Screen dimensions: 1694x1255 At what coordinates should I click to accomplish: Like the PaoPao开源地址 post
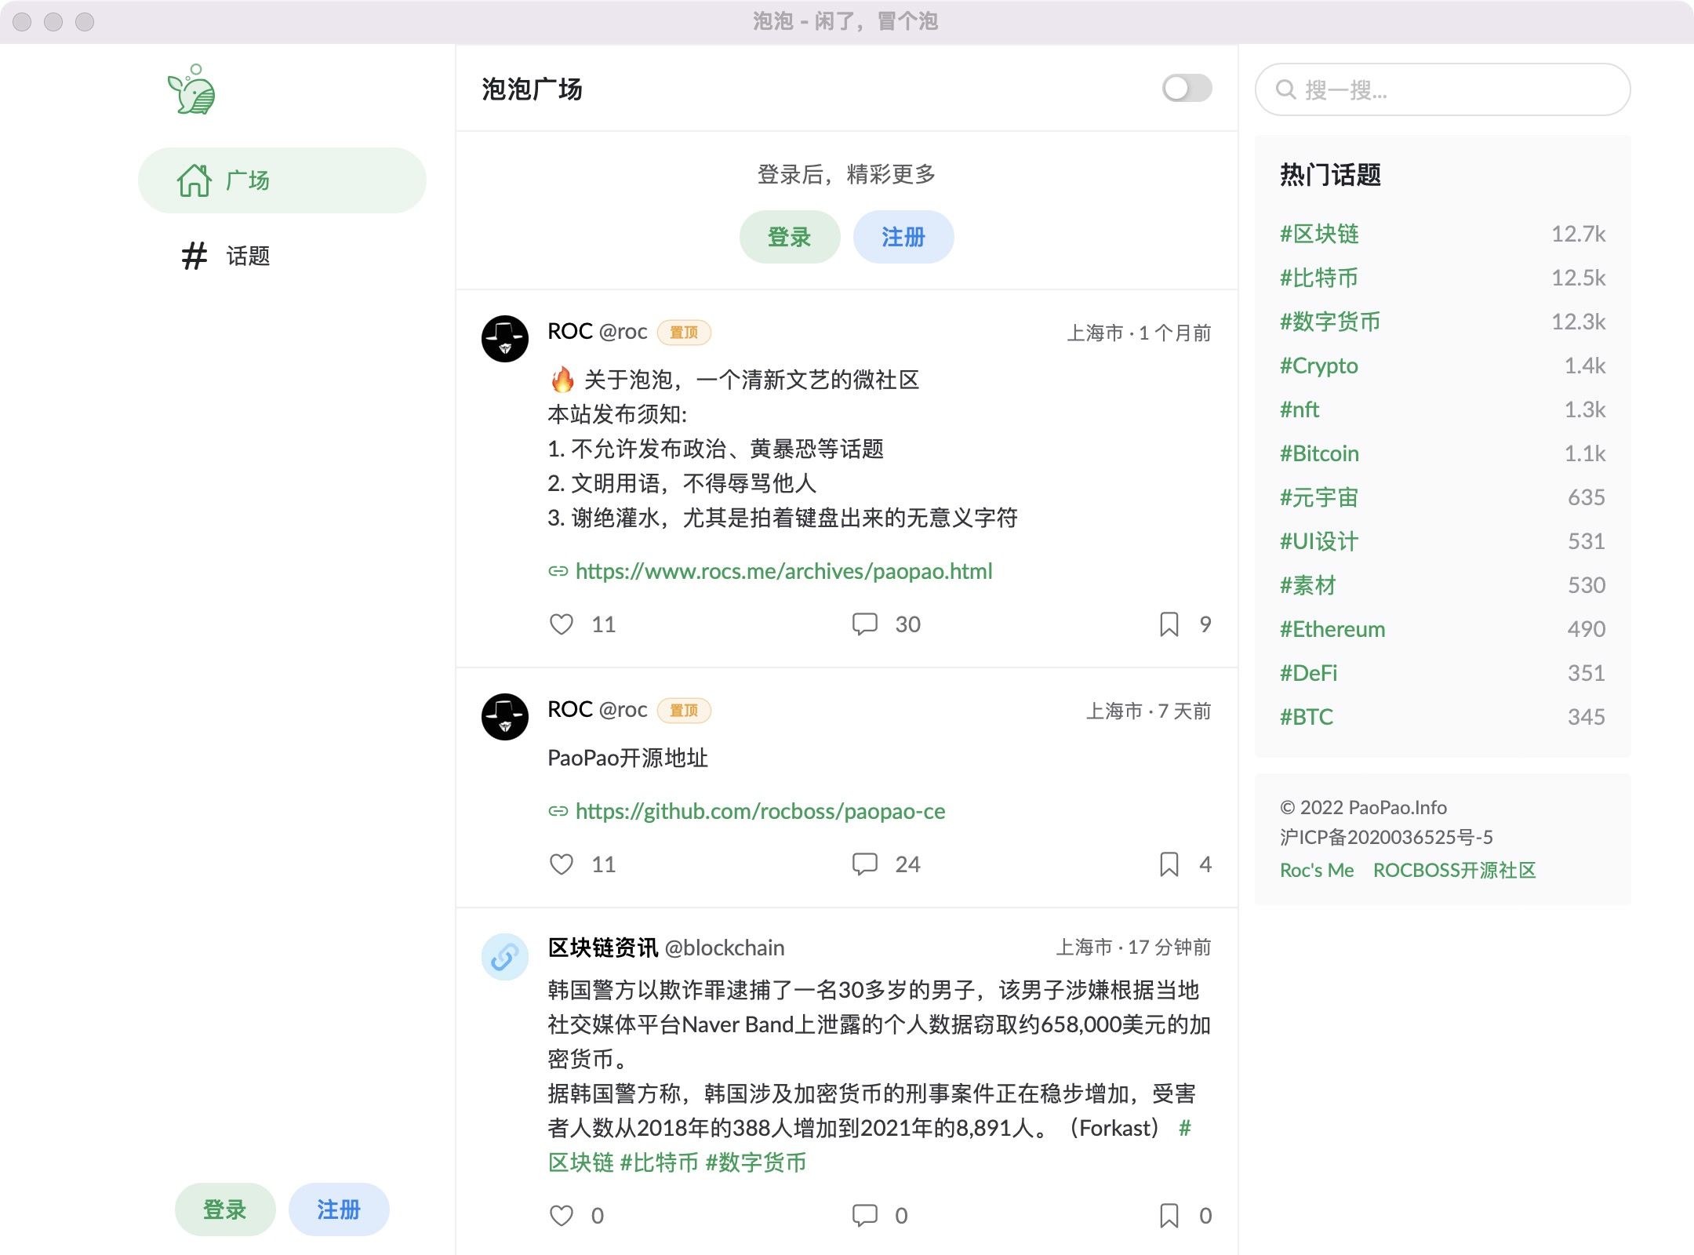click(562, 864)
